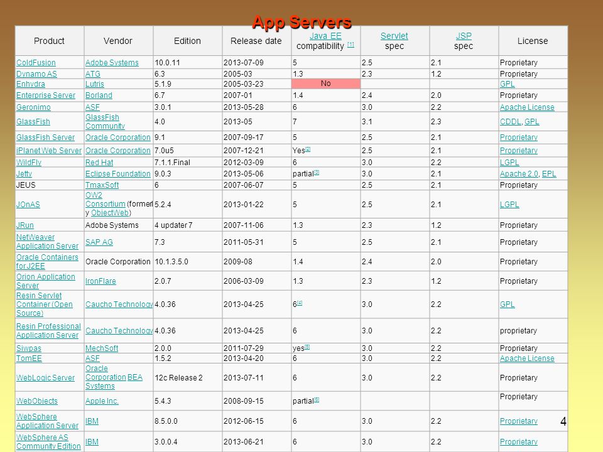
Task: Select the 'JEUS' product name
Action: tap(26, 185)
